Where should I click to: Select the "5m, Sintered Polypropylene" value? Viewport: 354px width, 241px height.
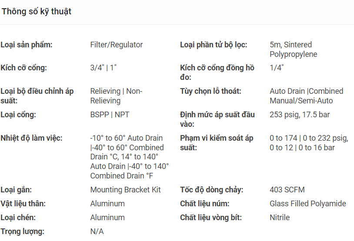(293, 50)
